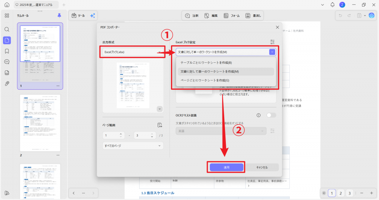Open the disabled OCR settings sliders icon
The image size is (379, 200).
click(x=272, y=131)
